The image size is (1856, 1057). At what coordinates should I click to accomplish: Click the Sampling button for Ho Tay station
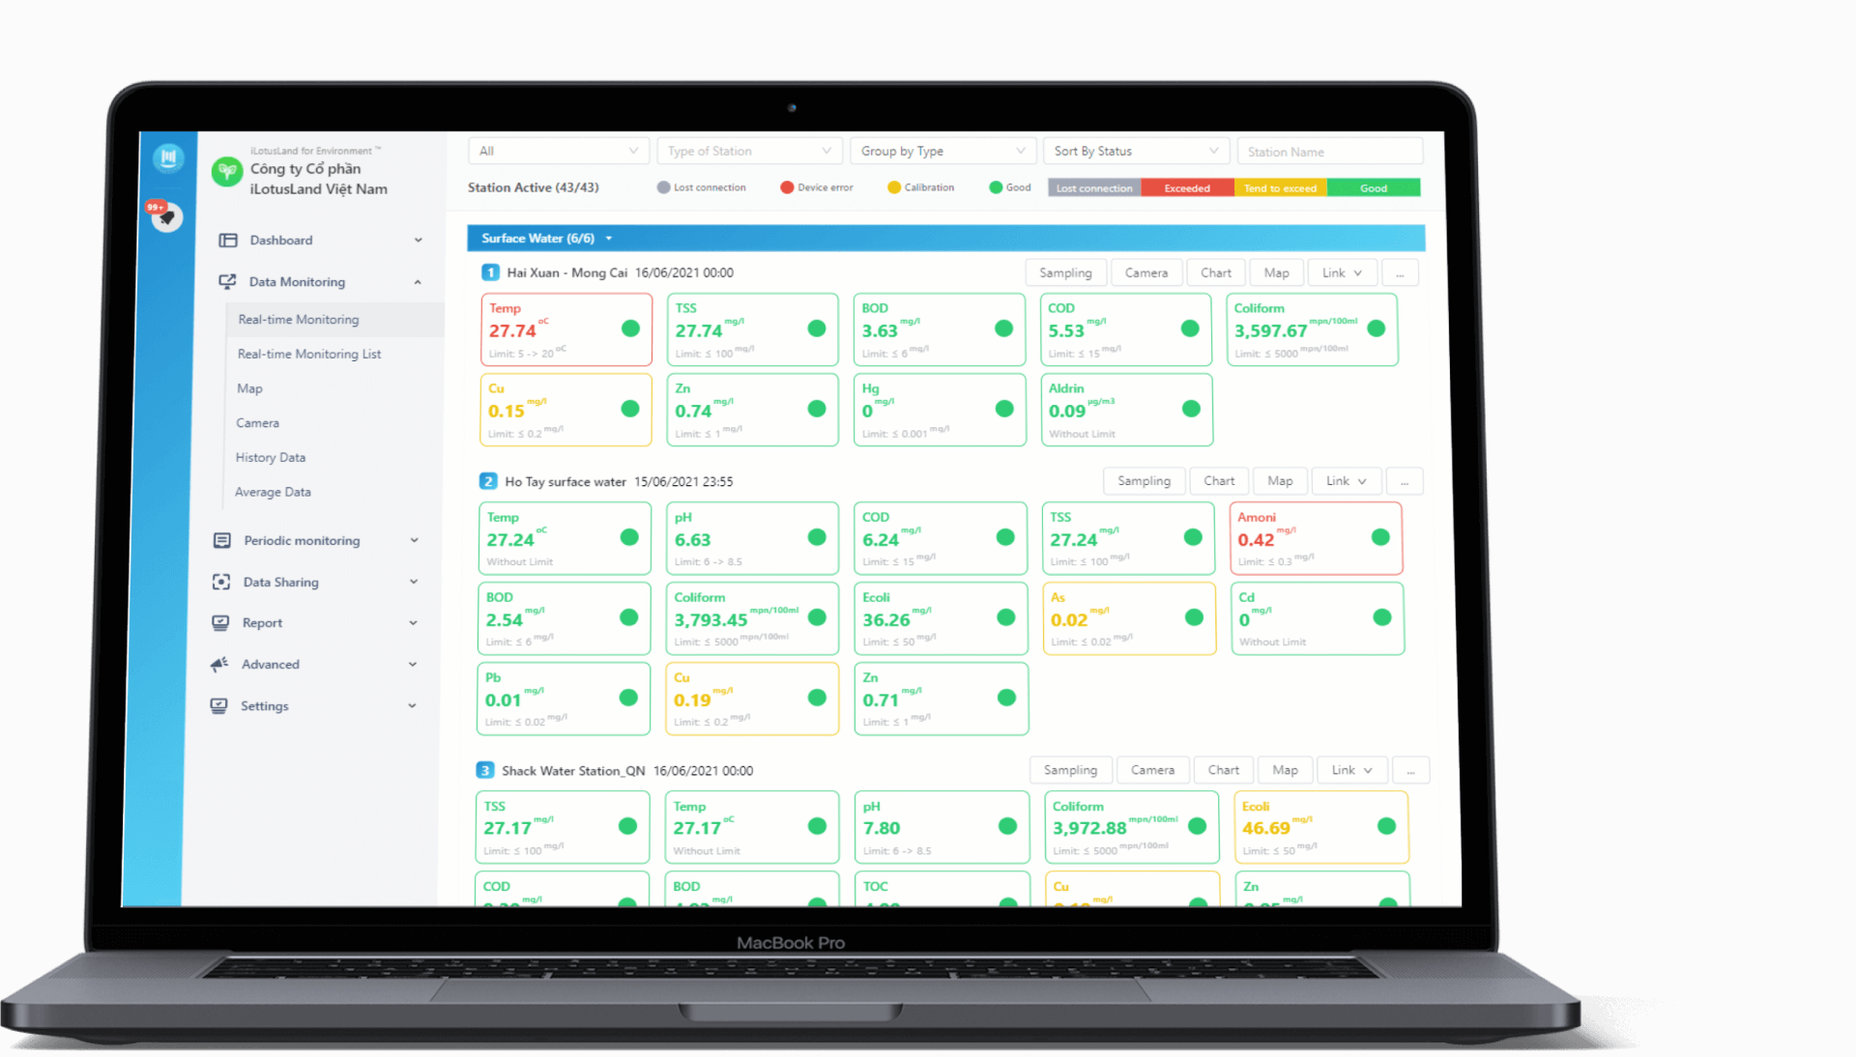[1144, 481]
